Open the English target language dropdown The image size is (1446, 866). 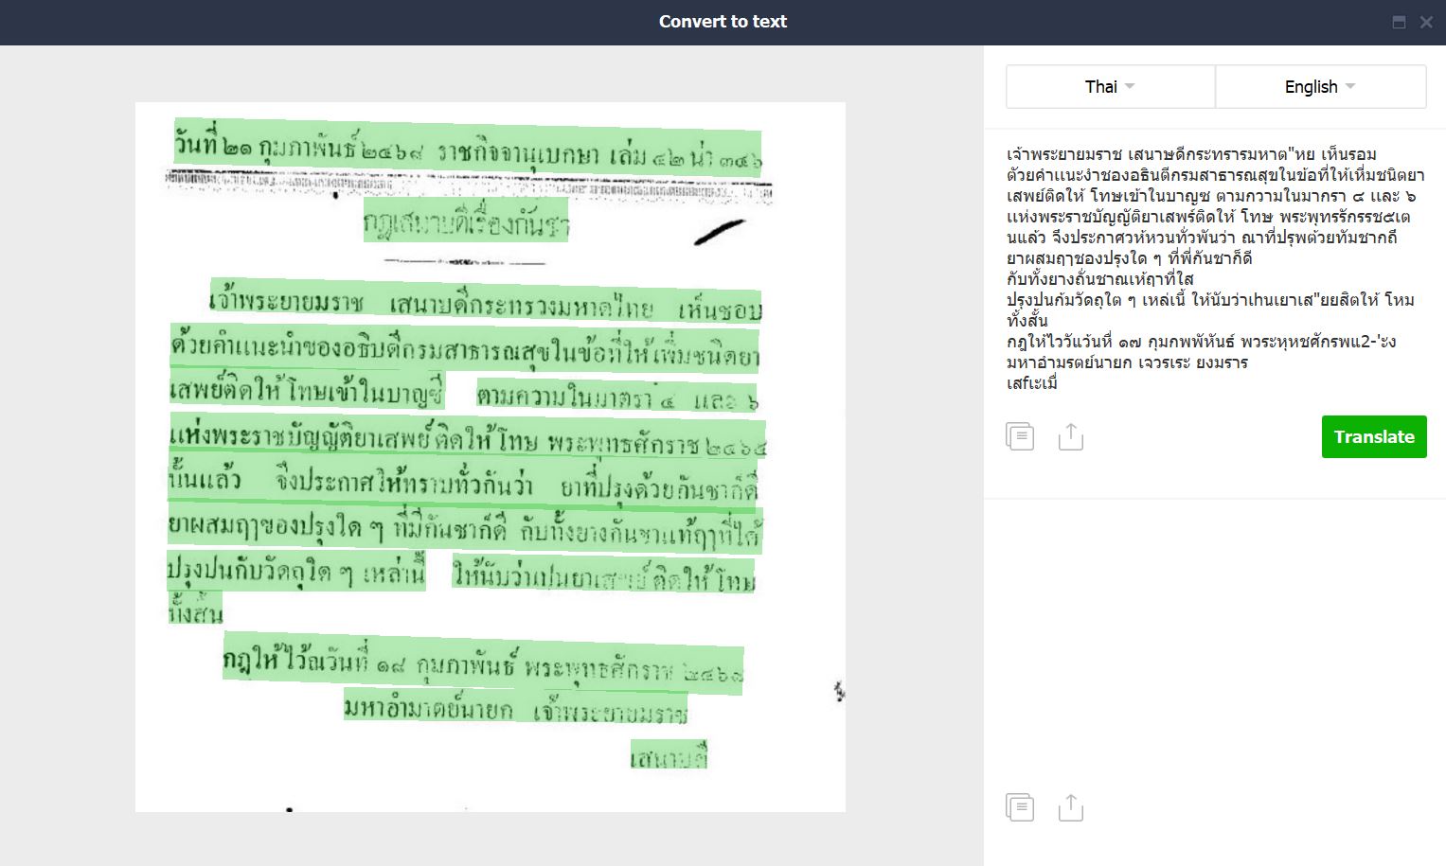pyautogui.click(x=1320, y=87)
